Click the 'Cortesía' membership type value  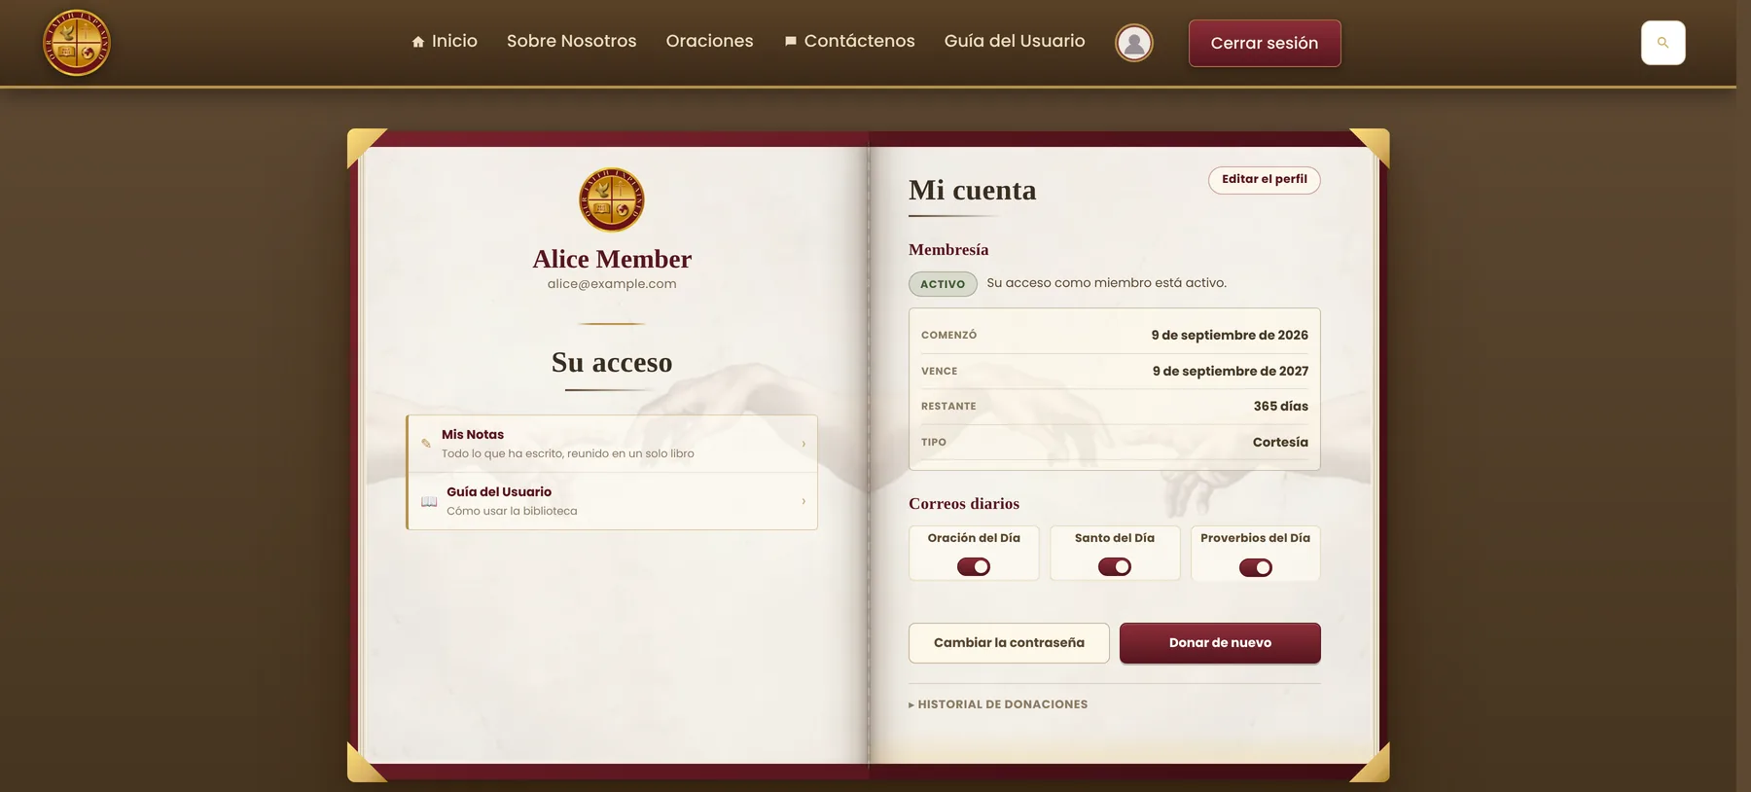(1280, 442)
